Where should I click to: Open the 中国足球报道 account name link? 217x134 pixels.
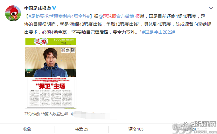click(x=38, y=8)
